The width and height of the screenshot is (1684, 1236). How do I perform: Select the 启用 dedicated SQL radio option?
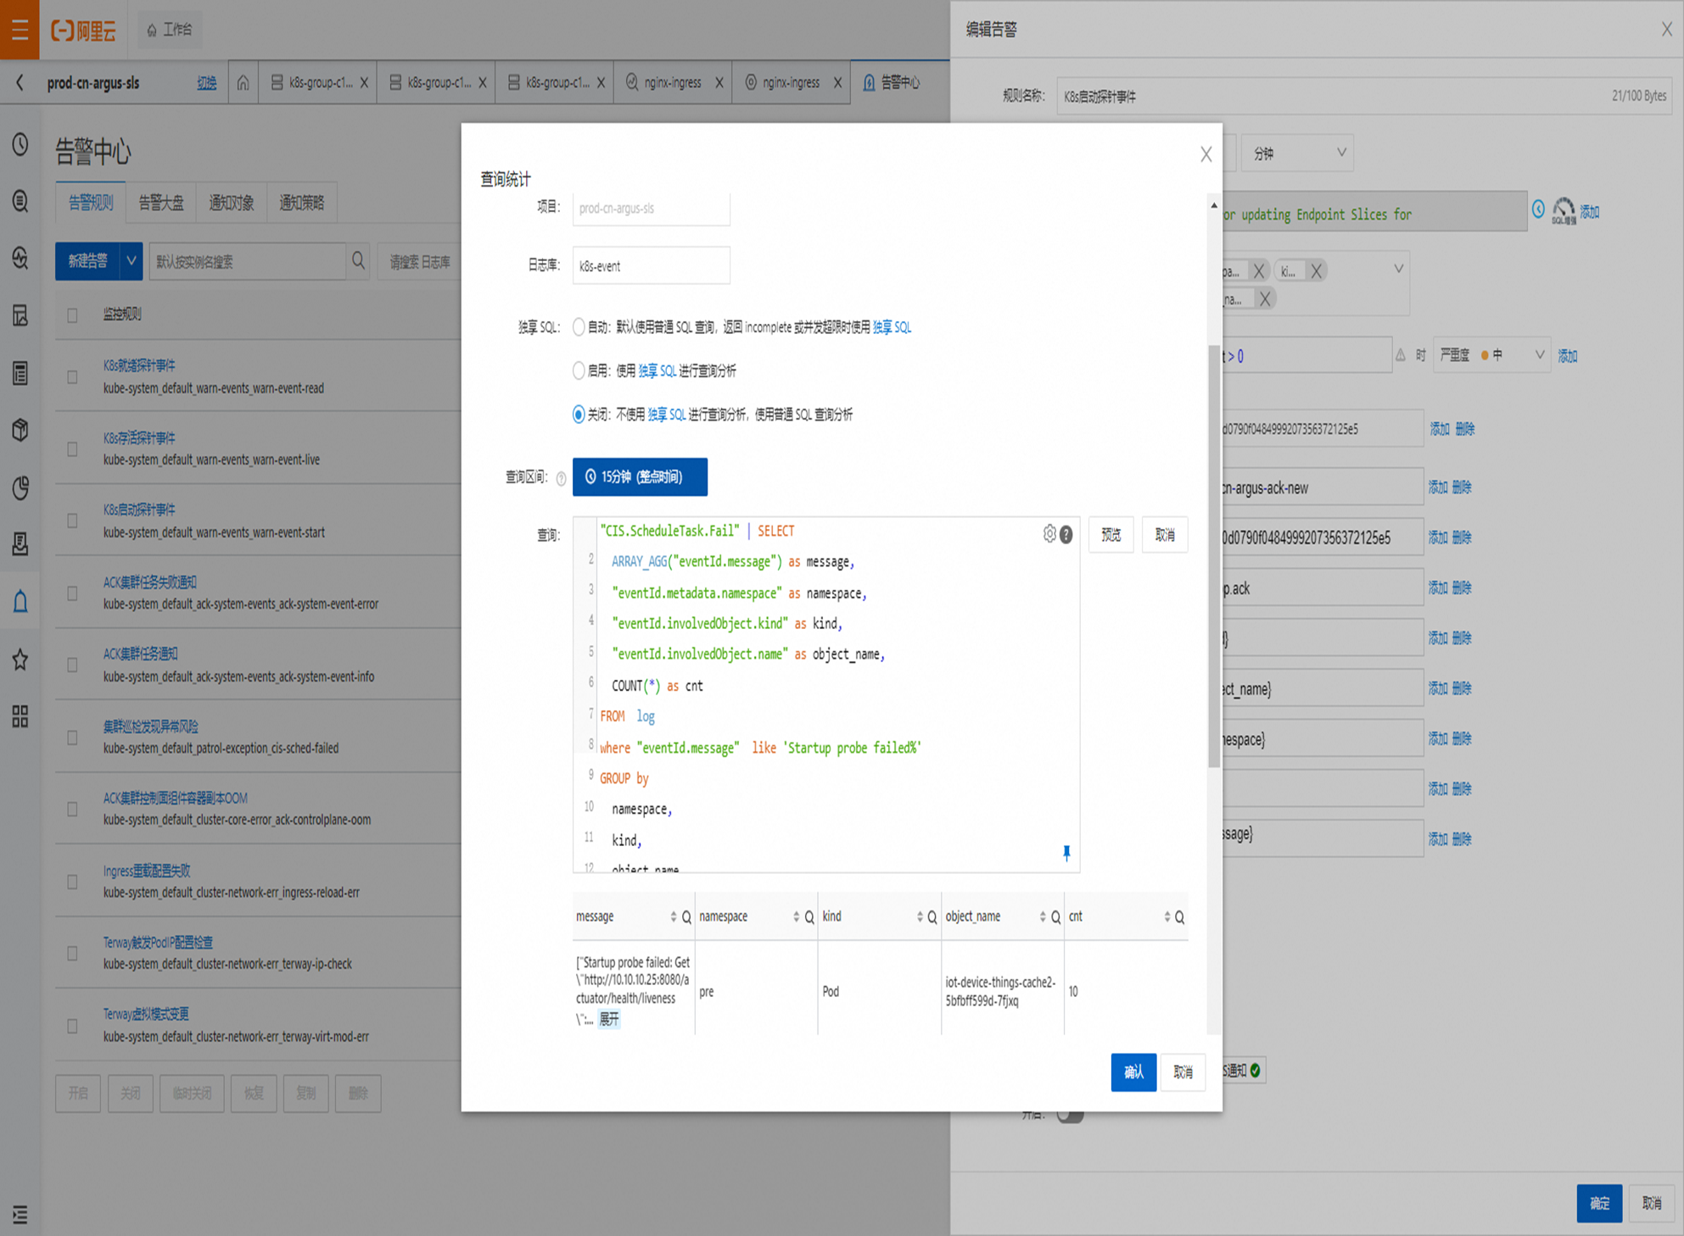(x=579, y=370)
